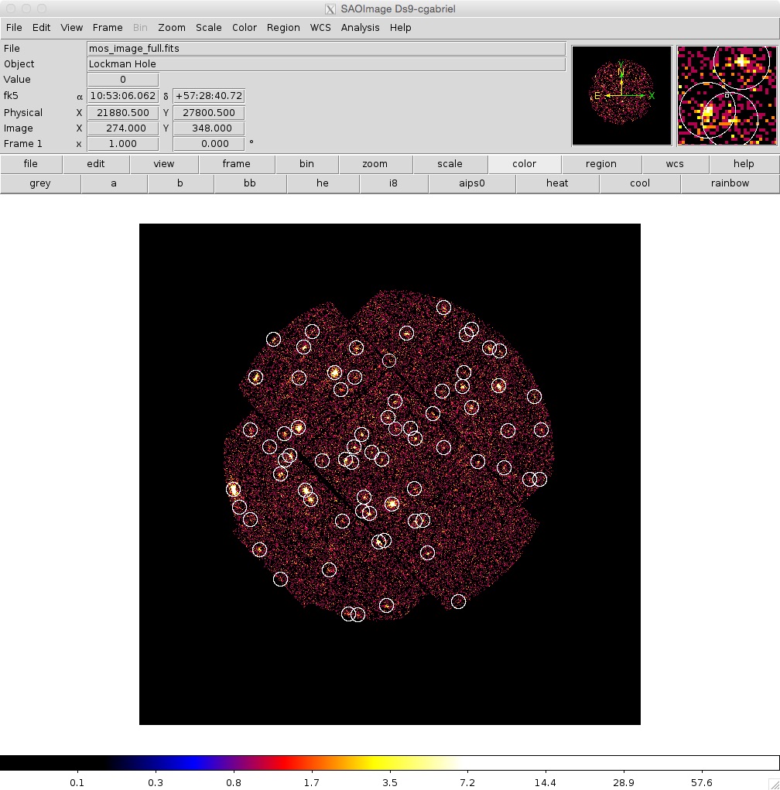Open the Color menu

[245, 28]
